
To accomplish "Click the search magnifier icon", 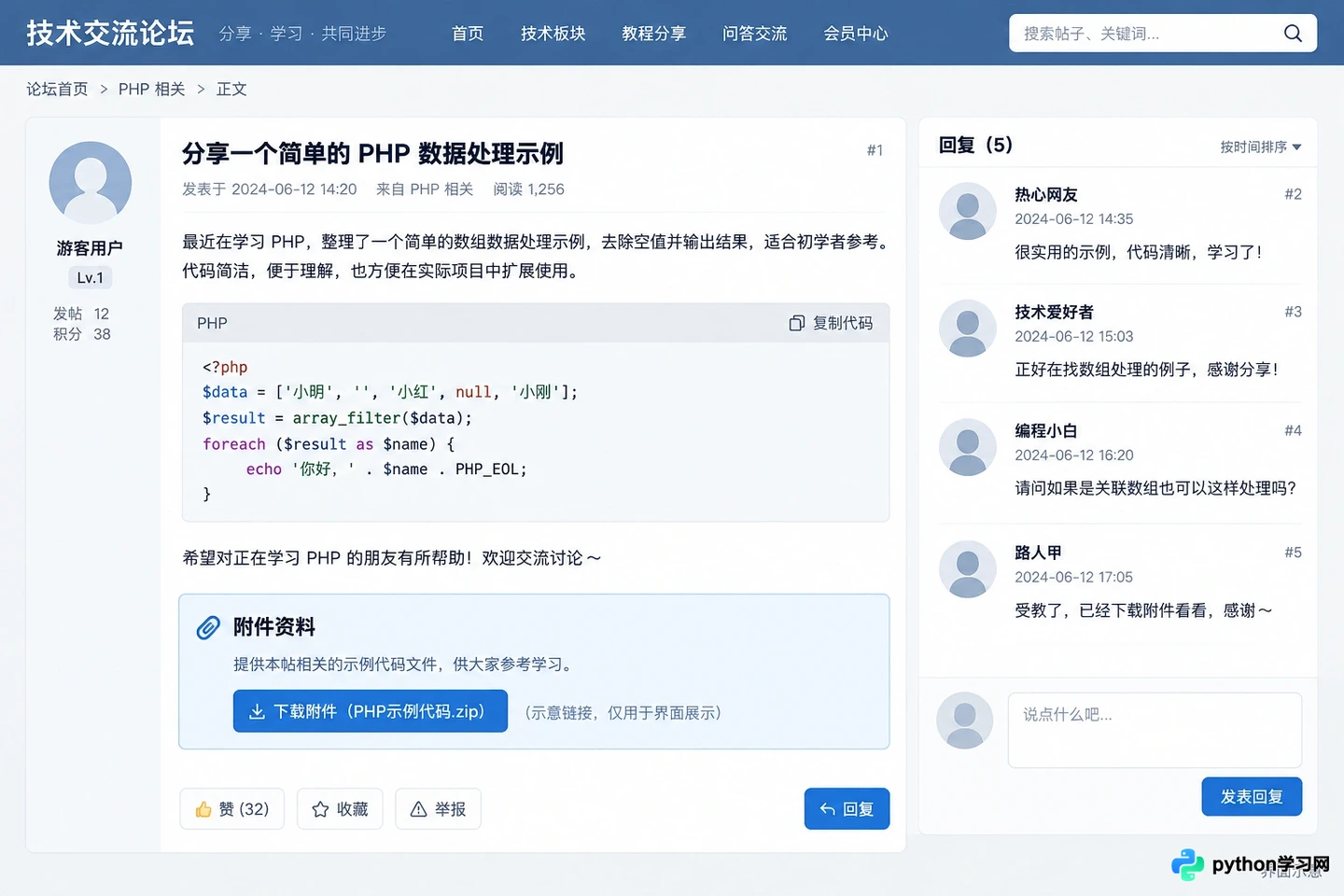I will [1293, 34].
